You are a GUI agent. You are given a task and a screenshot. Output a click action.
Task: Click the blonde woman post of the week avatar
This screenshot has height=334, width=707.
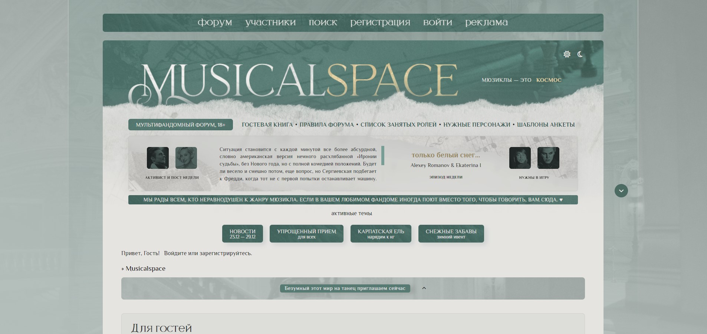186,158
